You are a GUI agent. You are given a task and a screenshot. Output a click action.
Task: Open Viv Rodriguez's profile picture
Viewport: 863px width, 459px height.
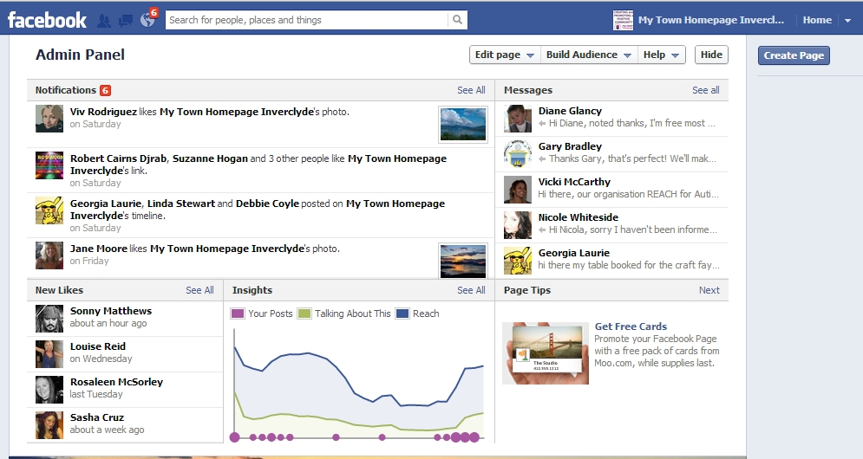click(49, 119)
